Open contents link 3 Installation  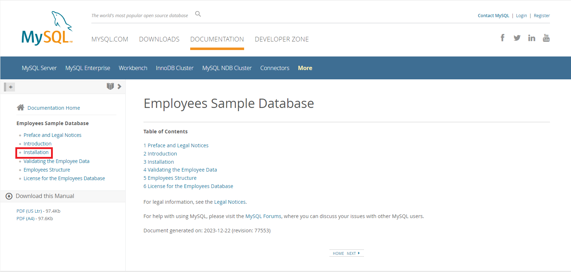pyautogui.click(x=159, y=162)
